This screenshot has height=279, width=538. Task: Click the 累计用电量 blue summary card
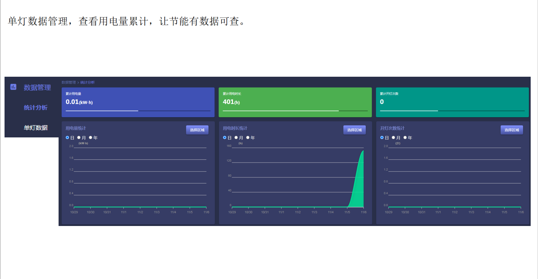[x=138, y=102]
